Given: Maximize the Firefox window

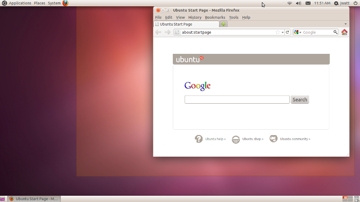Looking at the screenshot, I should 167,10.
